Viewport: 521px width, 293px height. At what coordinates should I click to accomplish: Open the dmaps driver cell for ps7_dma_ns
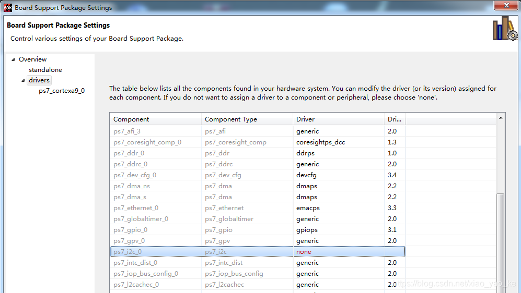tap(339, 186)
